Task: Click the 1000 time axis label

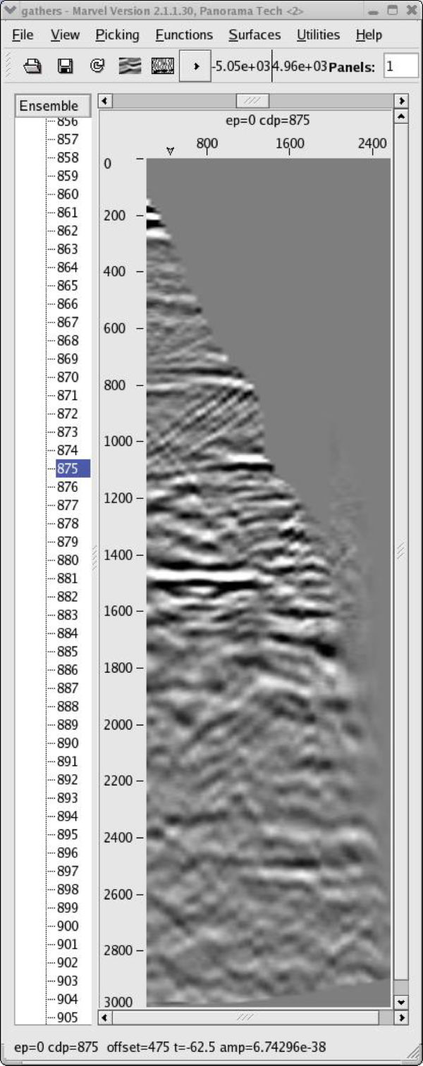Action: point(118,441)
